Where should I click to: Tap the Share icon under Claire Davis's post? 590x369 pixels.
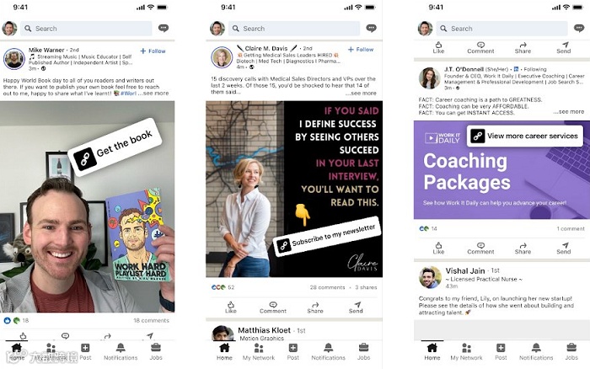[315, 304]
